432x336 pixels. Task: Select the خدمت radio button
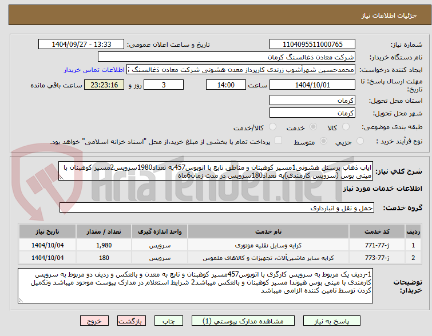click(x=313, y=127)
